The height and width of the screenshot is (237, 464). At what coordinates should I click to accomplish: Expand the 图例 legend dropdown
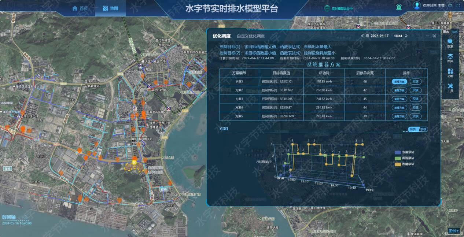coord(454,231)
